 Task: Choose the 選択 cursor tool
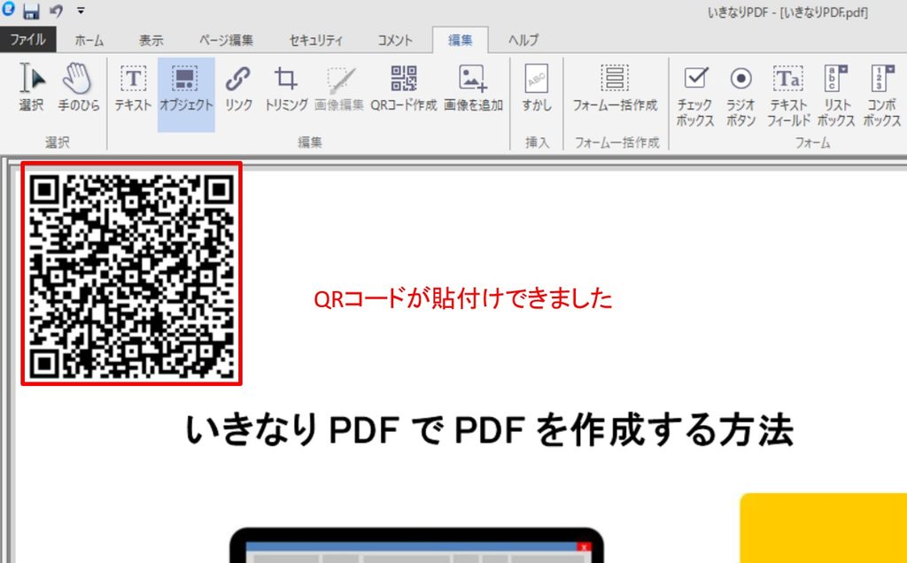(x=31, y=89)
